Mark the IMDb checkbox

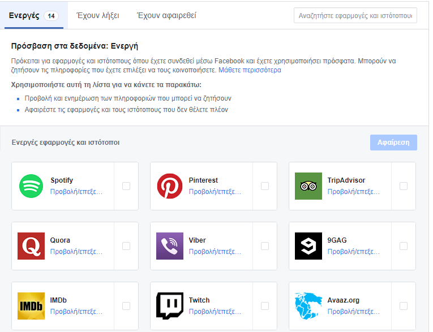pos(126,306)
